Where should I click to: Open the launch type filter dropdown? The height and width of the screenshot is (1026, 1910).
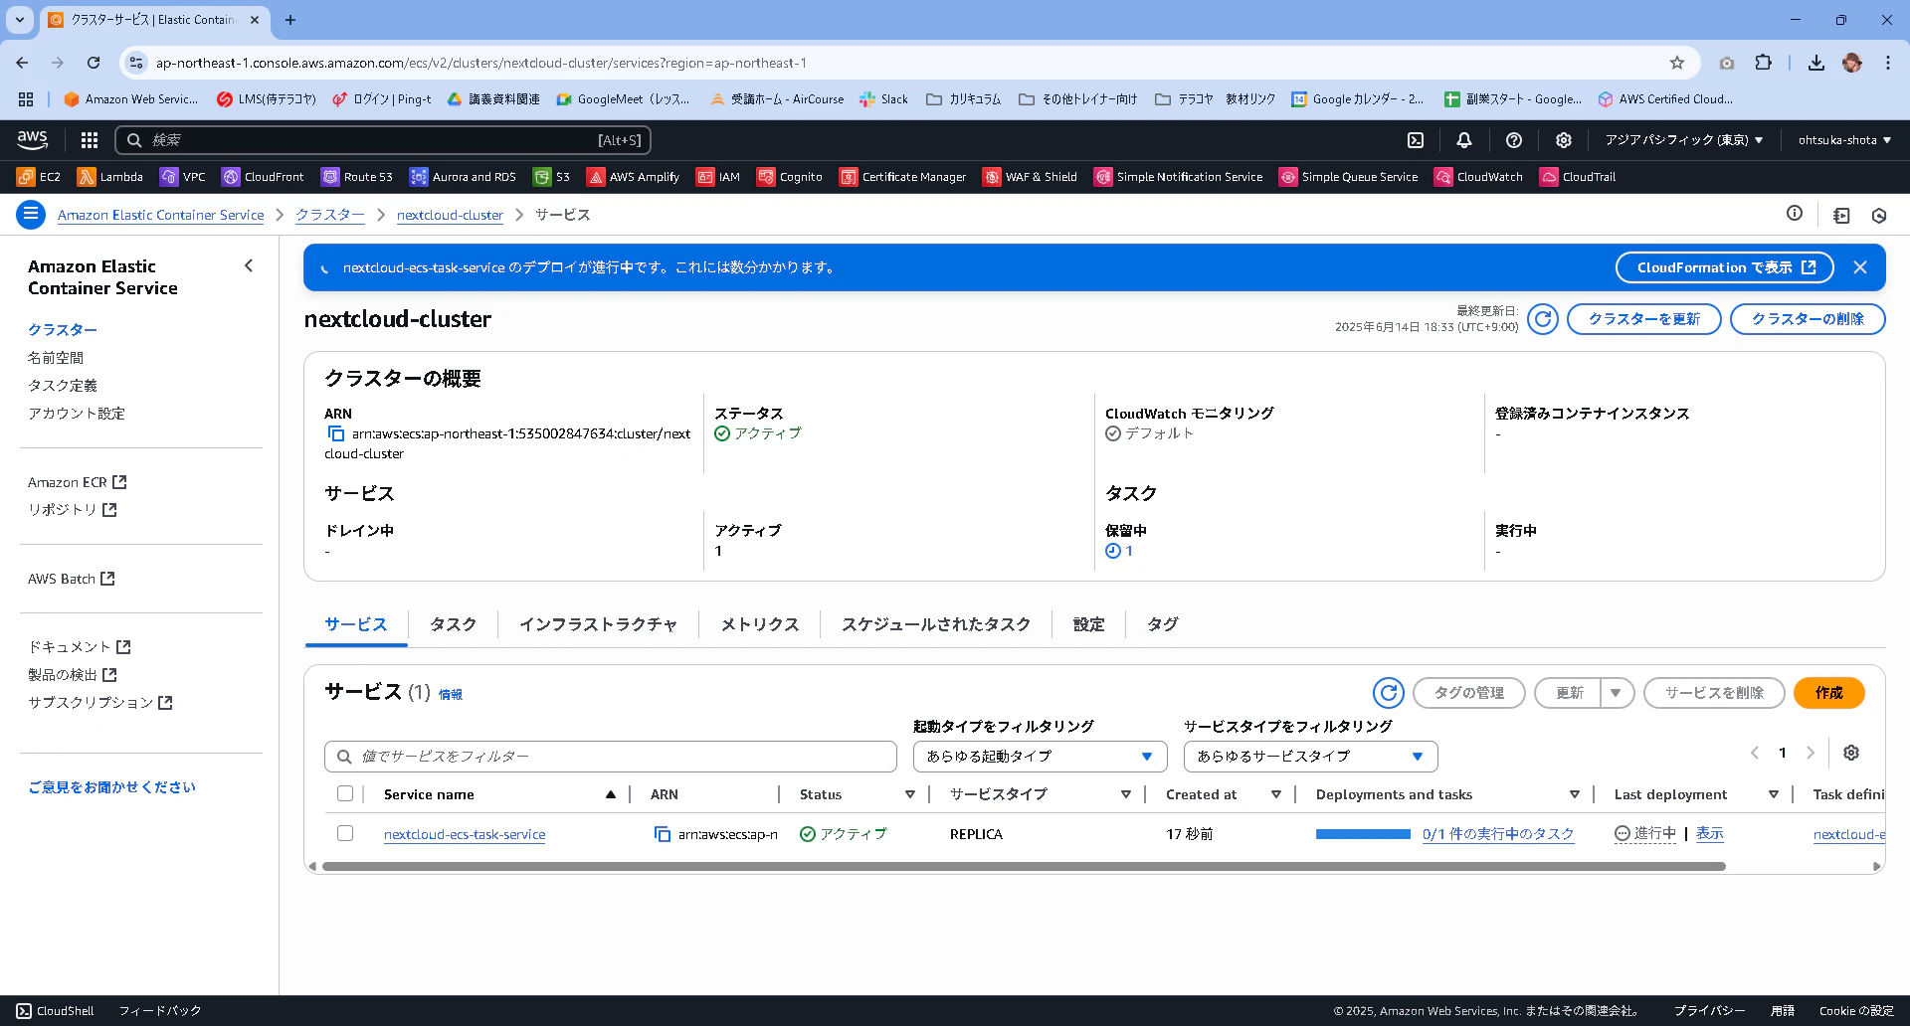(1040, 757)
